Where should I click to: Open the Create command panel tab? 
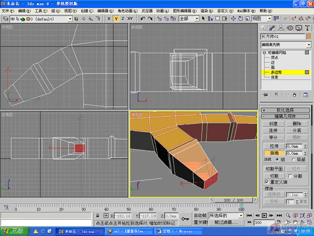(x=263, y=28)
